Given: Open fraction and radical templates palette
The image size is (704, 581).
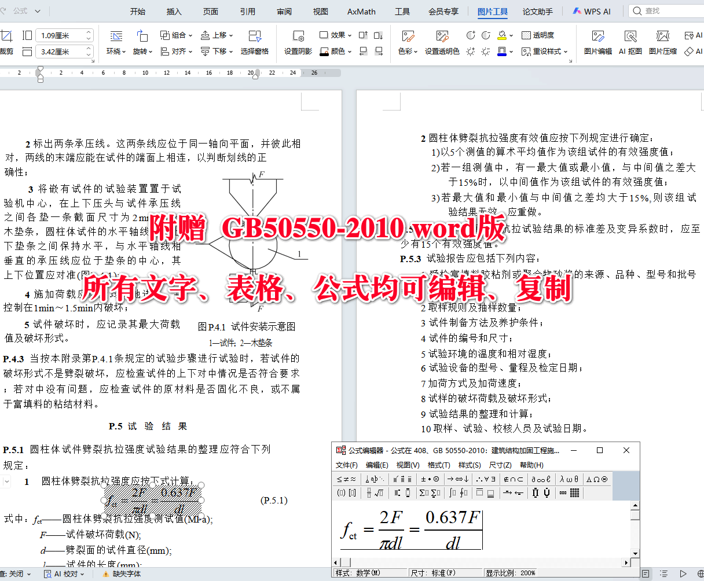Looking at the screenshot, I should point(375,493).
